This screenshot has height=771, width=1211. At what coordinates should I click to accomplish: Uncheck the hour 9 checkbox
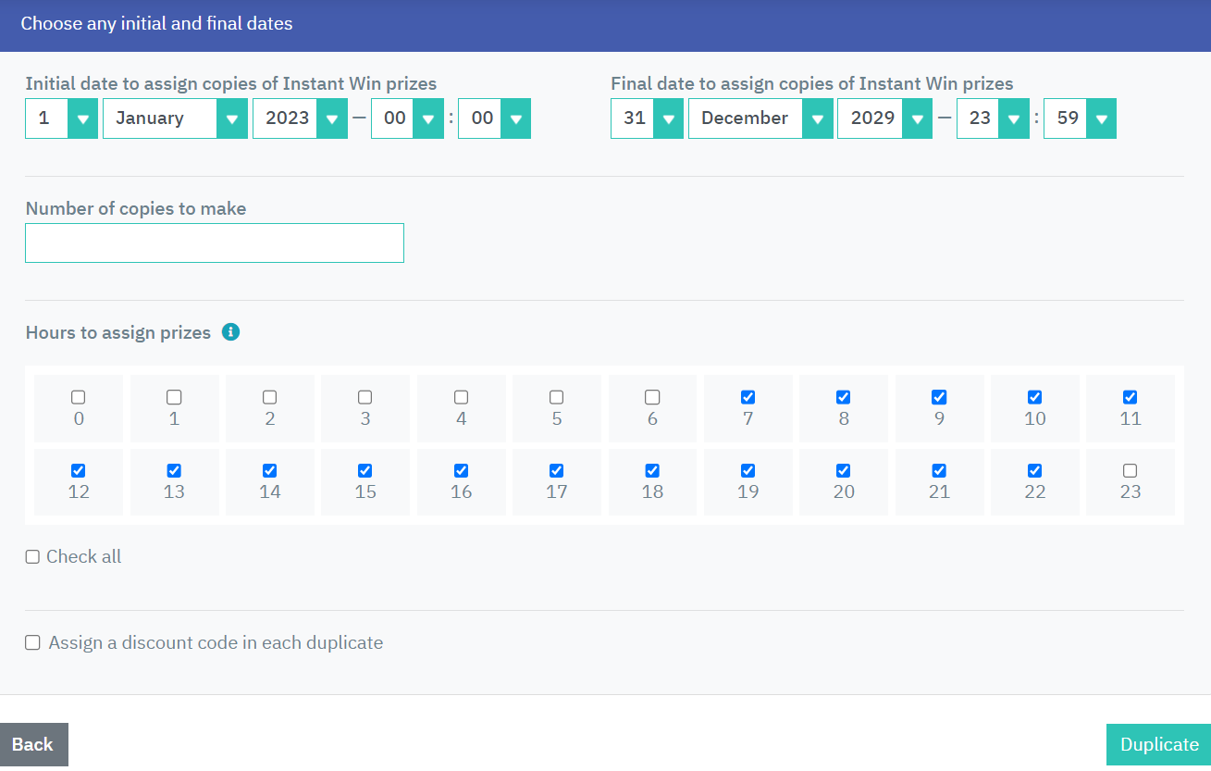tap(939, 397)
